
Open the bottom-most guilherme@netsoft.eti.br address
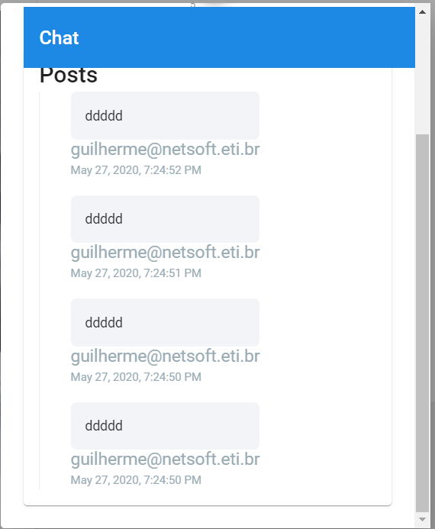pos(166,460)
